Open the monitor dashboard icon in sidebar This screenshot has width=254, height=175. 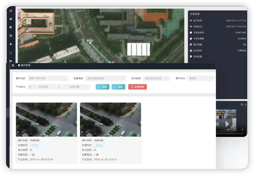(x=11, y=10)
